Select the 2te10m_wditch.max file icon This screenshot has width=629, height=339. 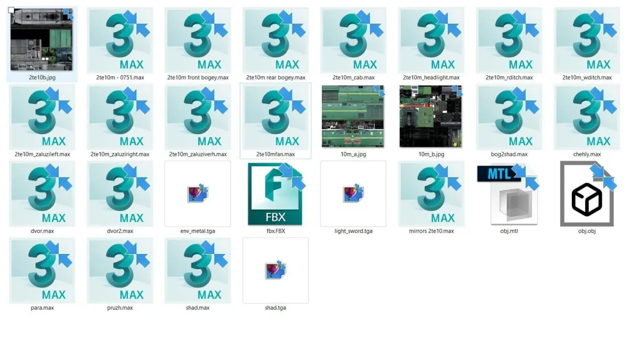click(x=587, y=40)
